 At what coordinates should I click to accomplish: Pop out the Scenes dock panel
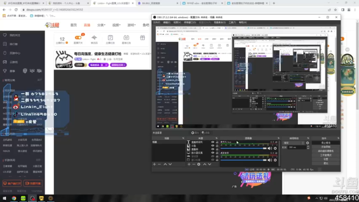click(x=183, y=138)
